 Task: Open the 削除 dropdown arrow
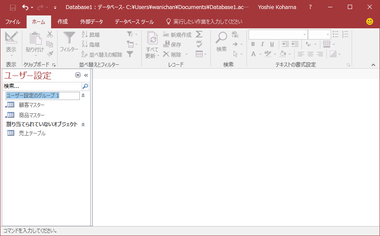coord(186,54)
